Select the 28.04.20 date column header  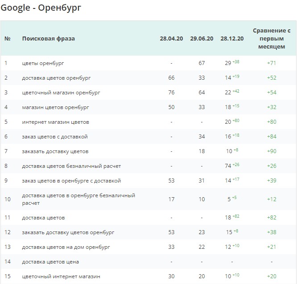(171, 39)
